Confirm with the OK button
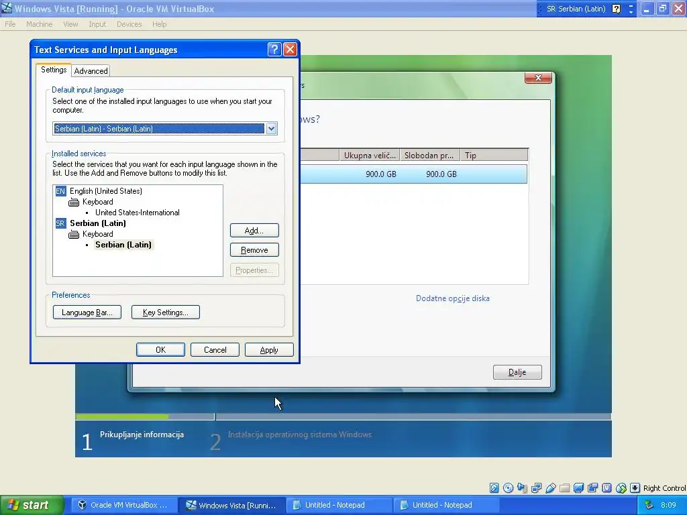687x515 pixels. (x=160, y=350)
